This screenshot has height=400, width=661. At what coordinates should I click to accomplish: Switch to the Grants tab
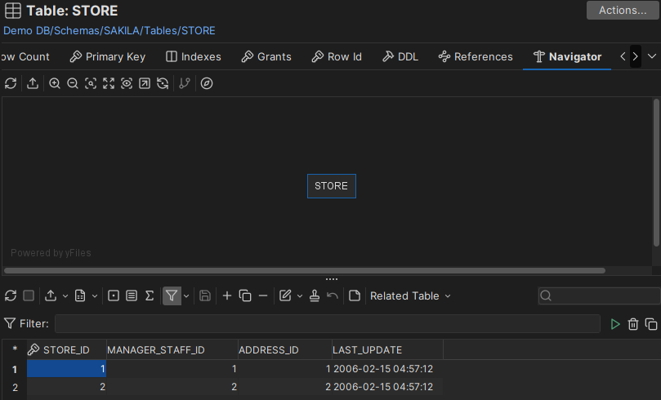(266, 57)
